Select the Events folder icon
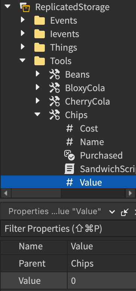 tap(40, 21)
